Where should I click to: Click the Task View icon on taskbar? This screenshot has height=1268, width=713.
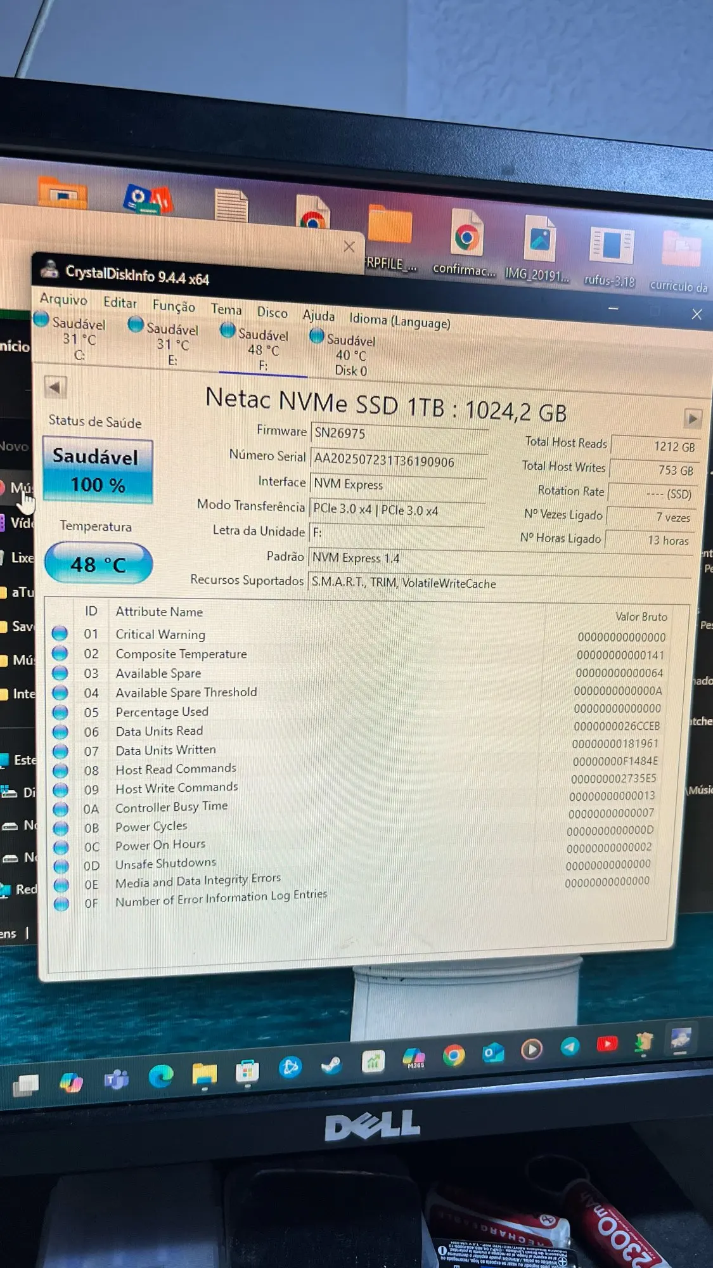tap(25, 1085)
